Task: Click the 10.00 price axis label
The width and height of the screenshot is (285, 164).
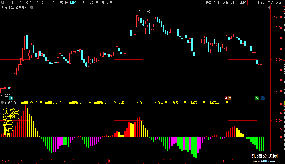Action: pyautogui.click(x=278, y=60)
